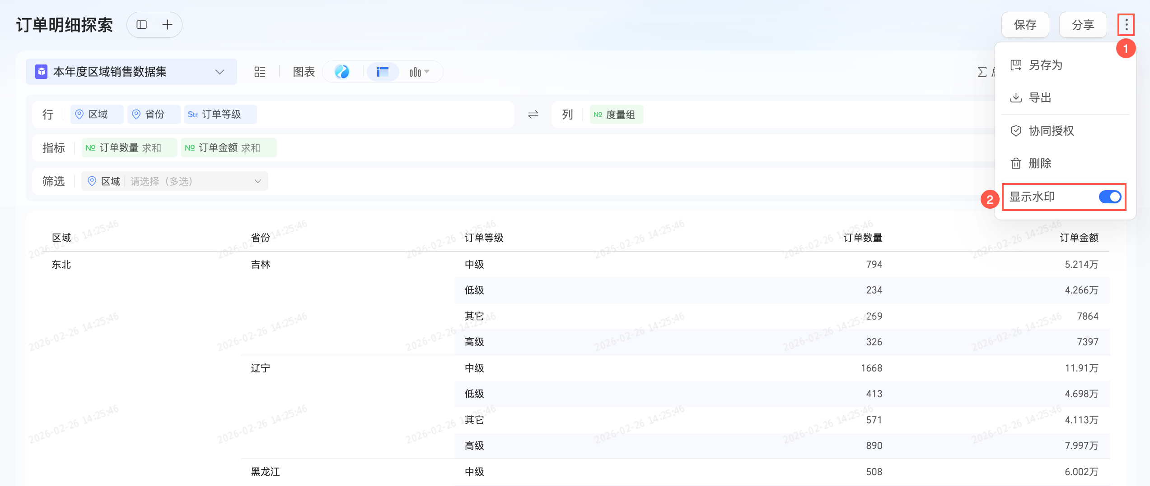Image resolution: width=1150 pixels, height=486 pixels.
Task: Click the sigma summary icon
Action: [982, 72]
